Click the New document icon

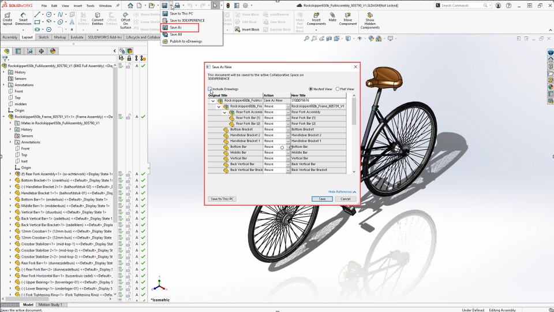click(x=139, y=5)
